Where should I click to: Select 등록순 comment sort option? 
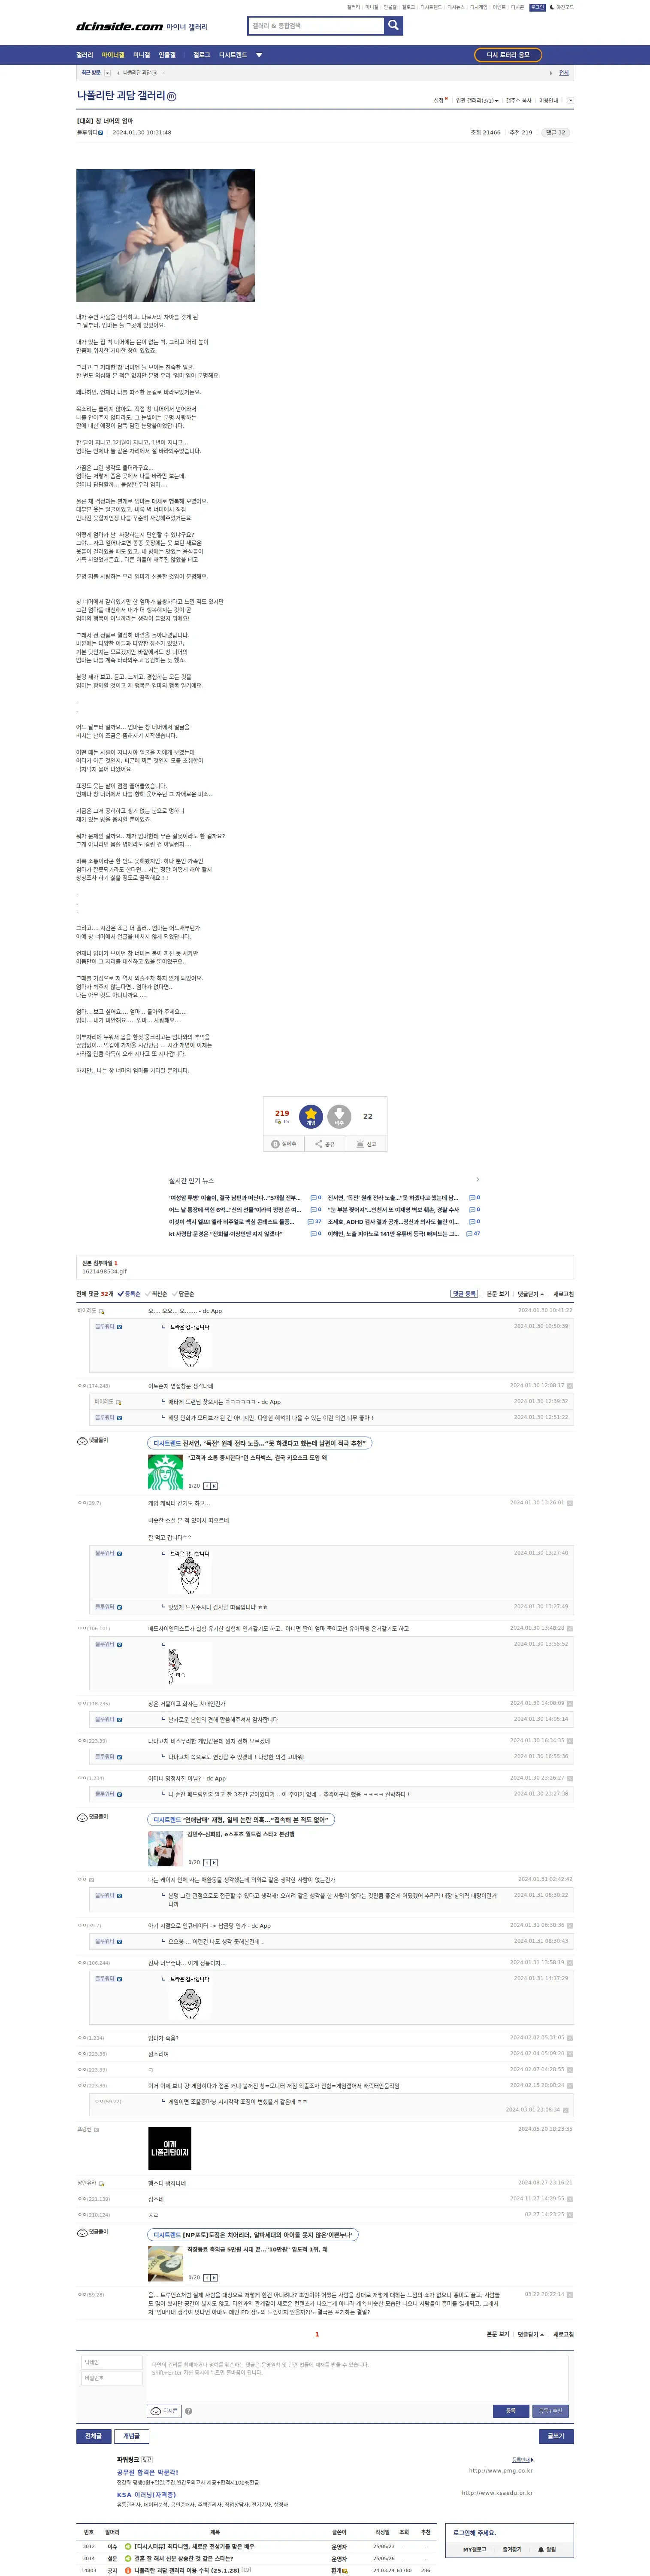(x=129, y=1294)
